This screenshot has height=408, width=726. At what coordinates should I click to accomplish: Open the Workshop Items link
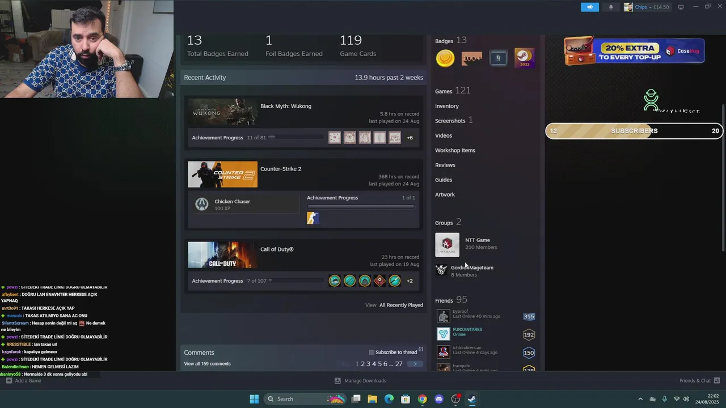[x=455, y=150]
